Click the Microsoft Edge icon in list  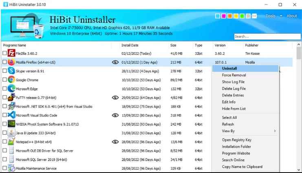tap(12, 89)
